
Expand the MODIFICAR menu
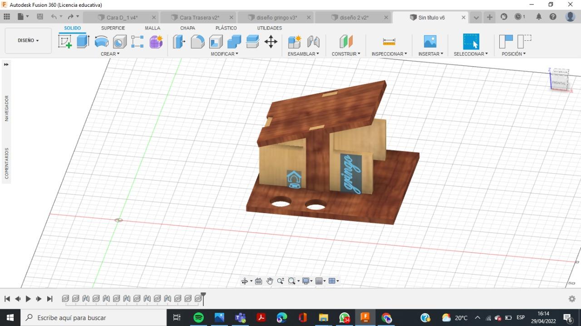[224, 54]
